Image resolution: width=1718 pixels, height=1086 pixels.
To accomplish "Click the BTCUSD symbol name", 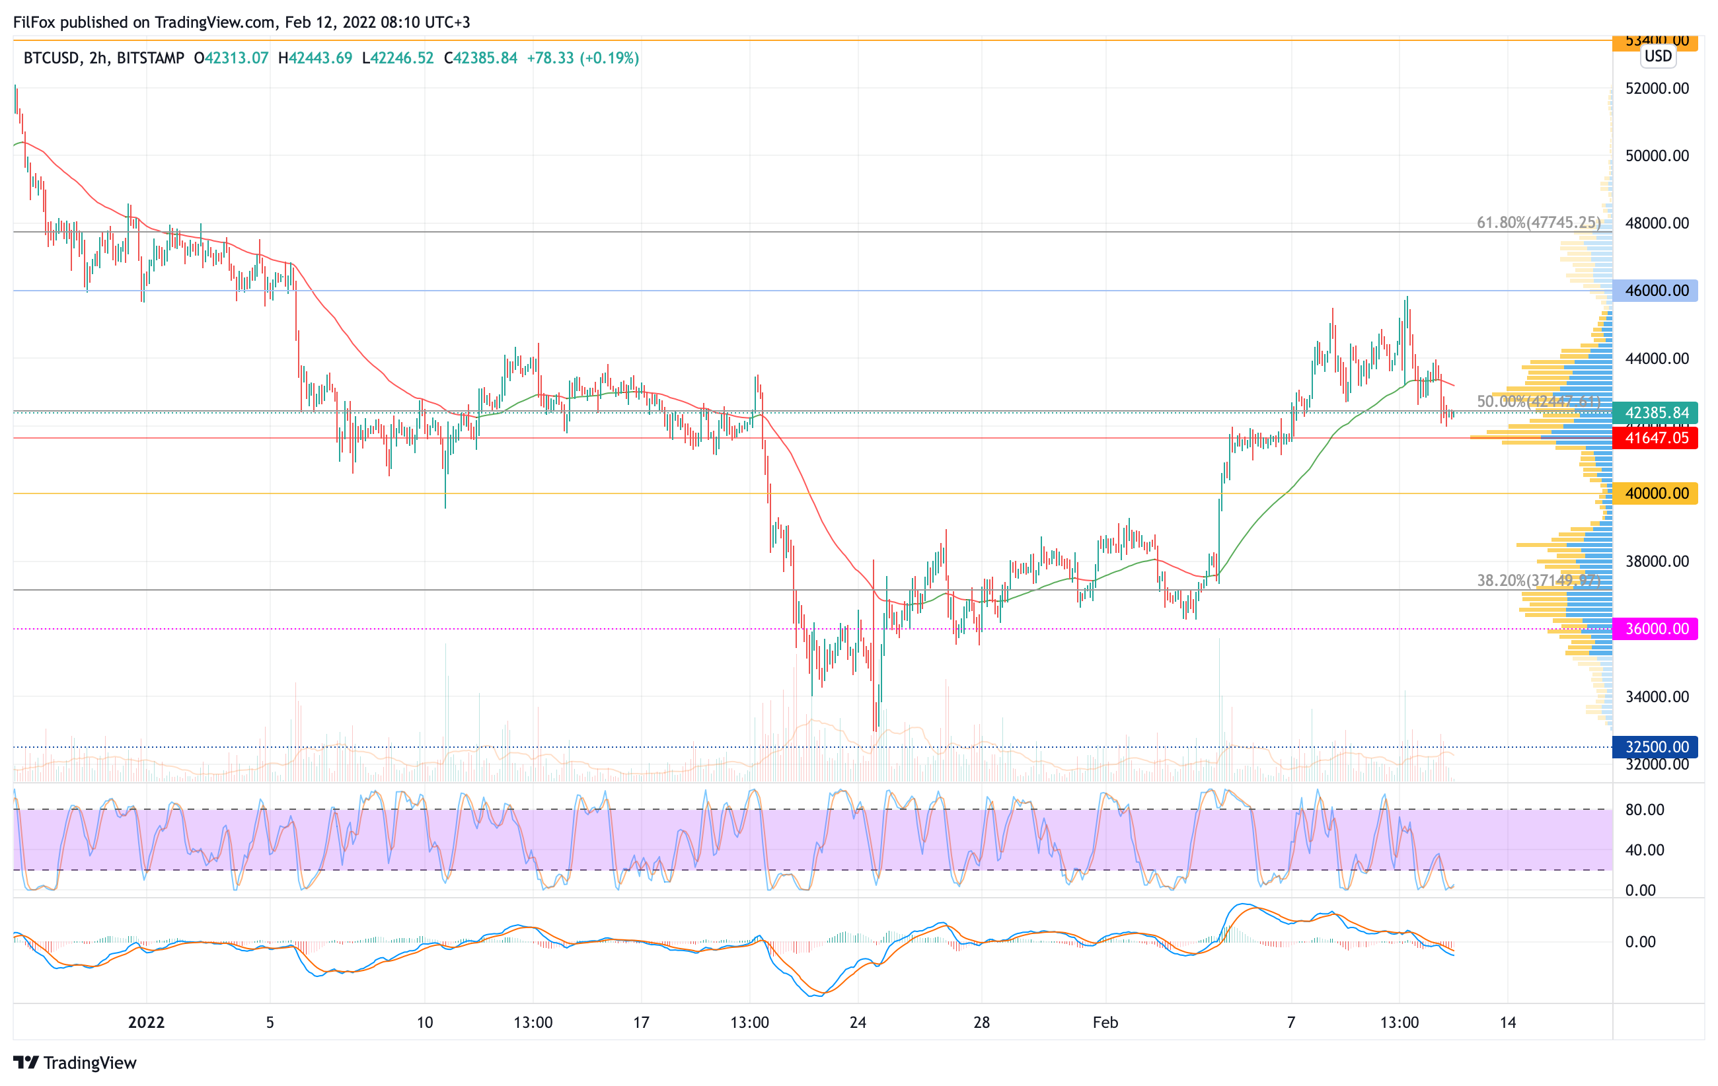I will click(x=51, y=57).
